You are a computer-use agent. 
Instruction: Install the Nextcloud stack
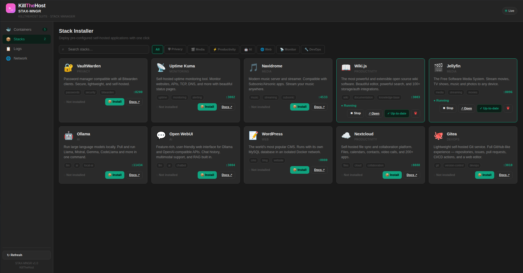click(x=392, y=175)
